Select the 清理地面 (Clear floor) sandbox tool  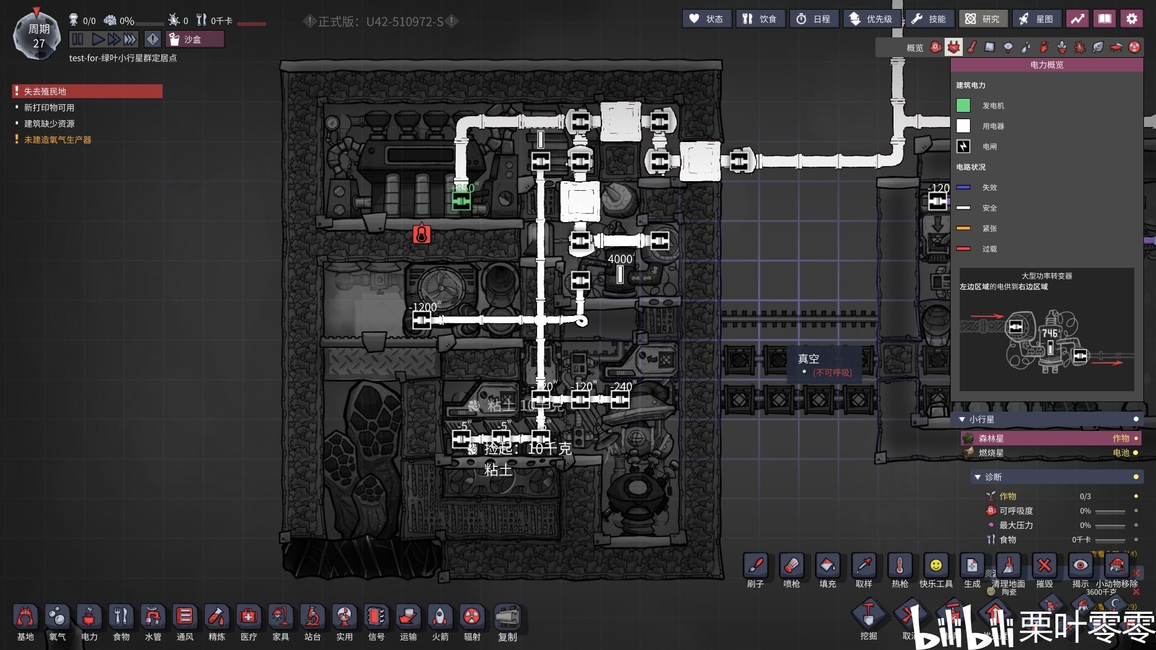pos(1008,571)
